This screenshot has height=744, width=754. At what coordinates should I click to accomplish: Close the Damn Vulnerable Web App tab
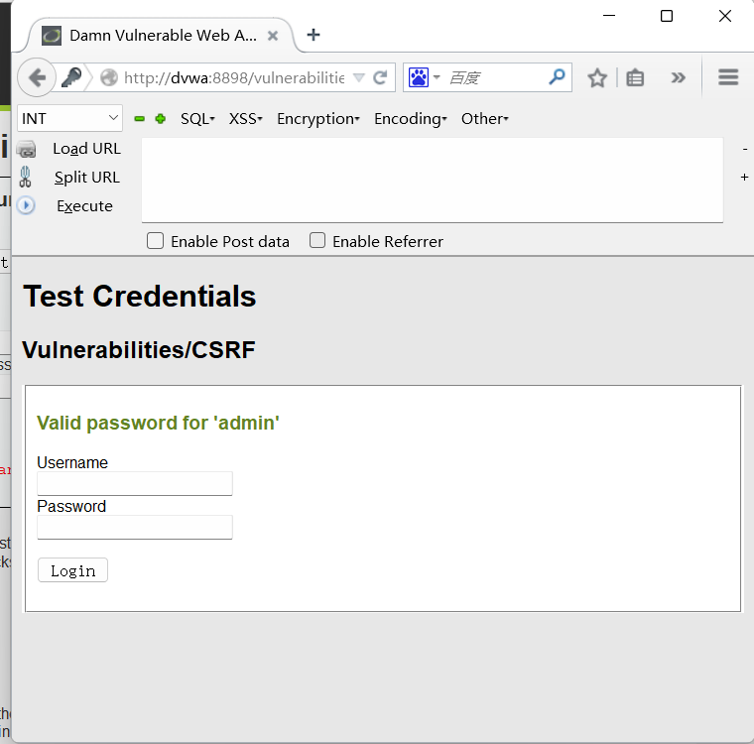click(x=273, y=36)
